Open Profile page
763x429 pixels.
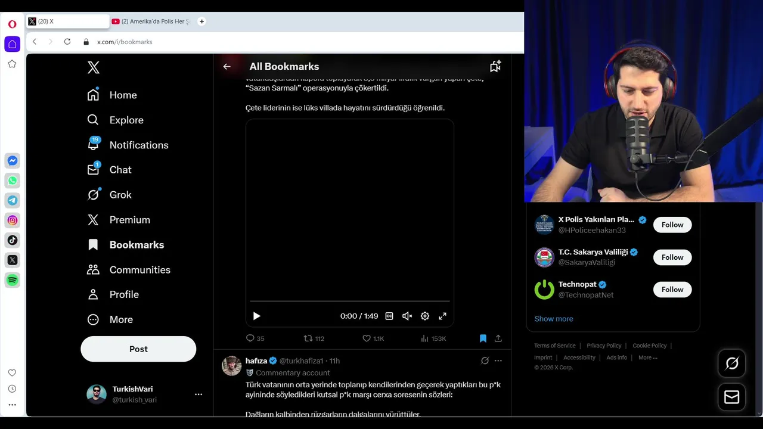tap(113, 294)
